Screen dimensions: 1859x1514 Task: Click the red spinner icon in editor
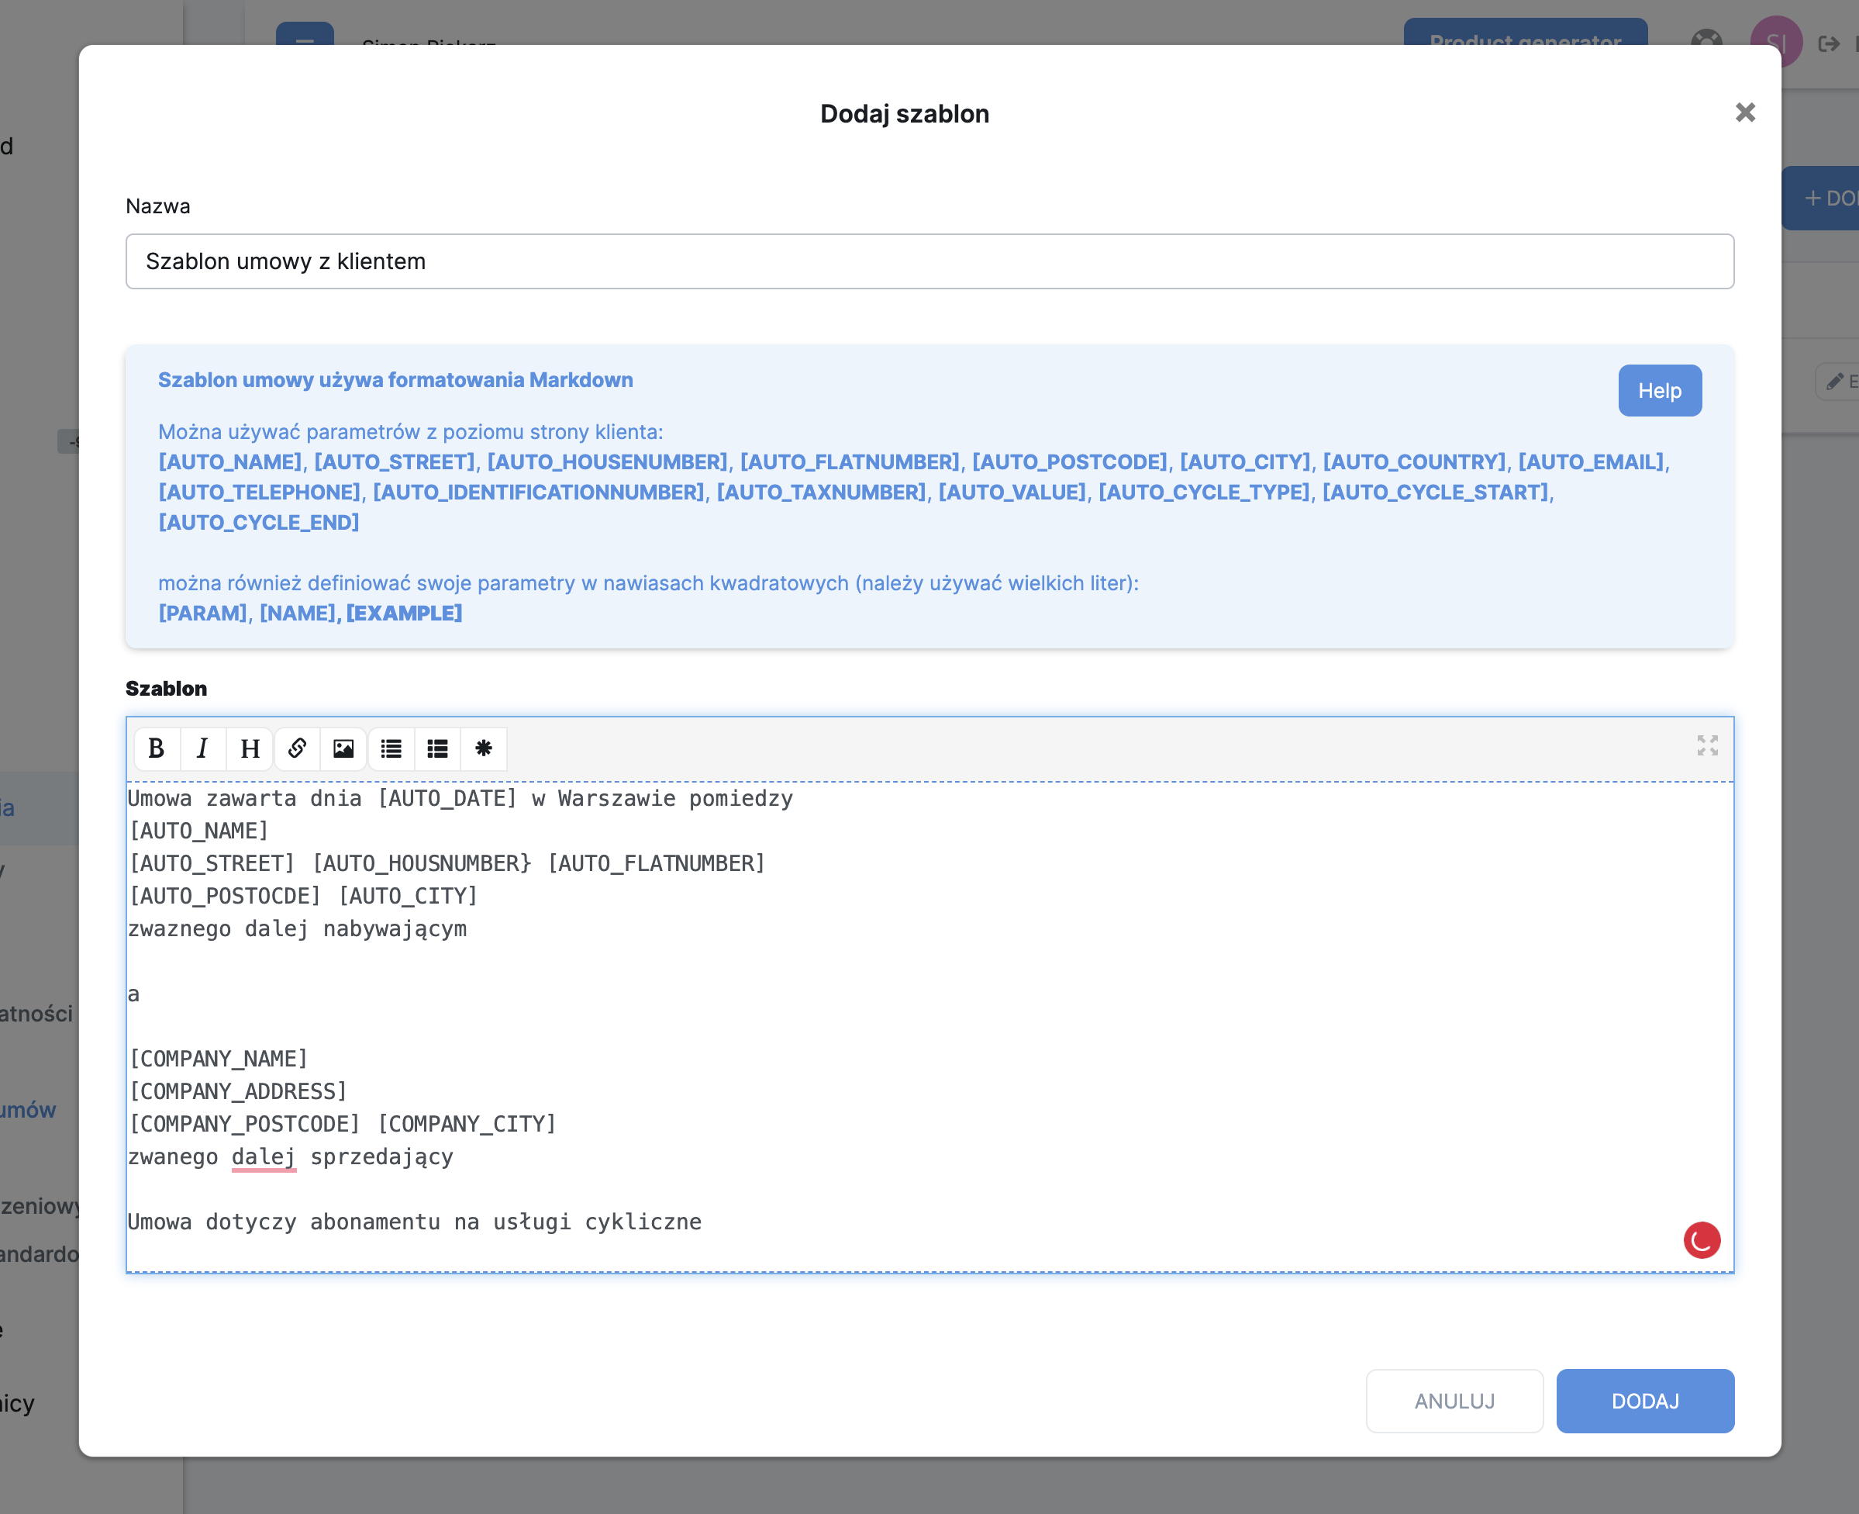[1702, 1239]
